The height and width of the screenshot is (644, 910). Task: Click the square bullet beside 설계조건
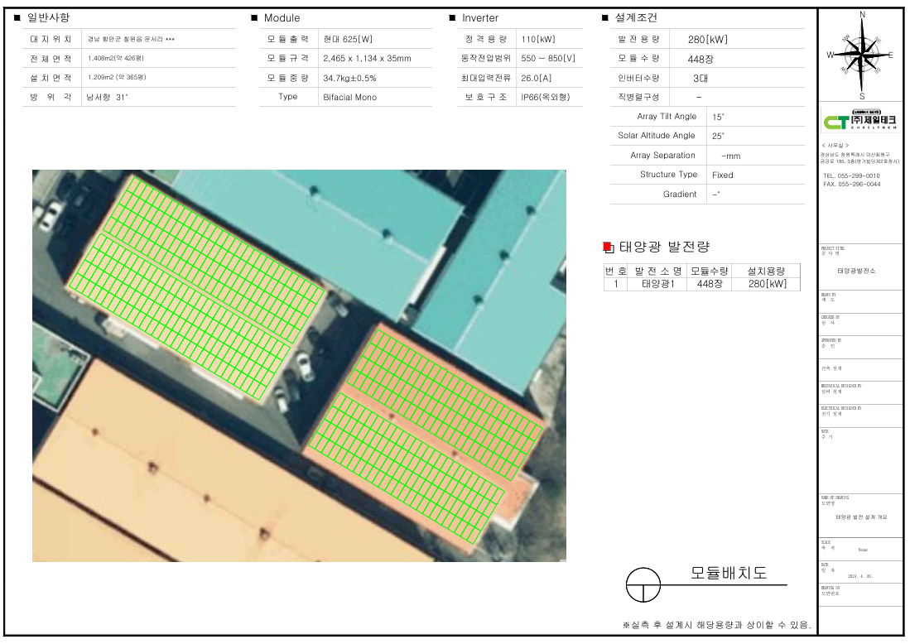605,18
